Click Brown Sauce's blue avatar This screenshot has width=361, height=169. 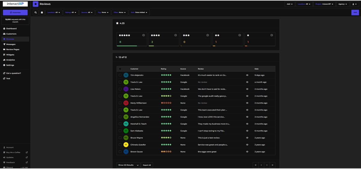point(126,152)
